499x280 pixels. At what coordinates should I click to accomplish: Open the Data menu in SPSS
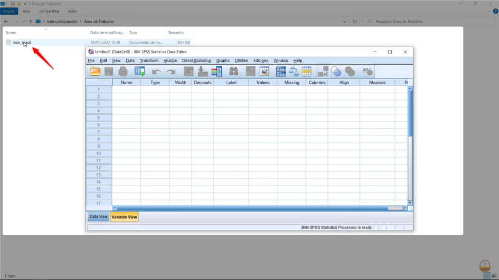130,61
